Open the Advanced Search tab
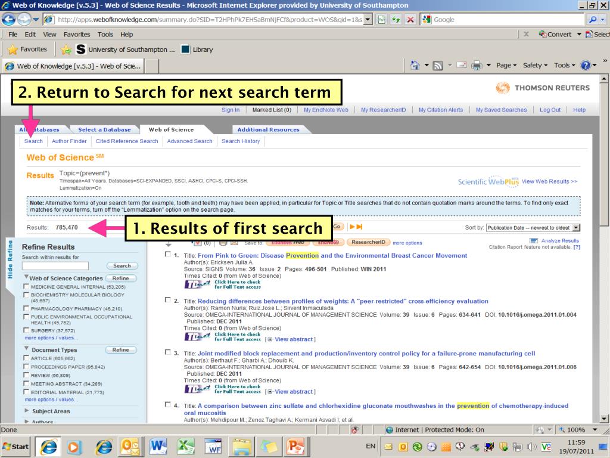Screen dimensions: 610x458 tap(190, 141)
